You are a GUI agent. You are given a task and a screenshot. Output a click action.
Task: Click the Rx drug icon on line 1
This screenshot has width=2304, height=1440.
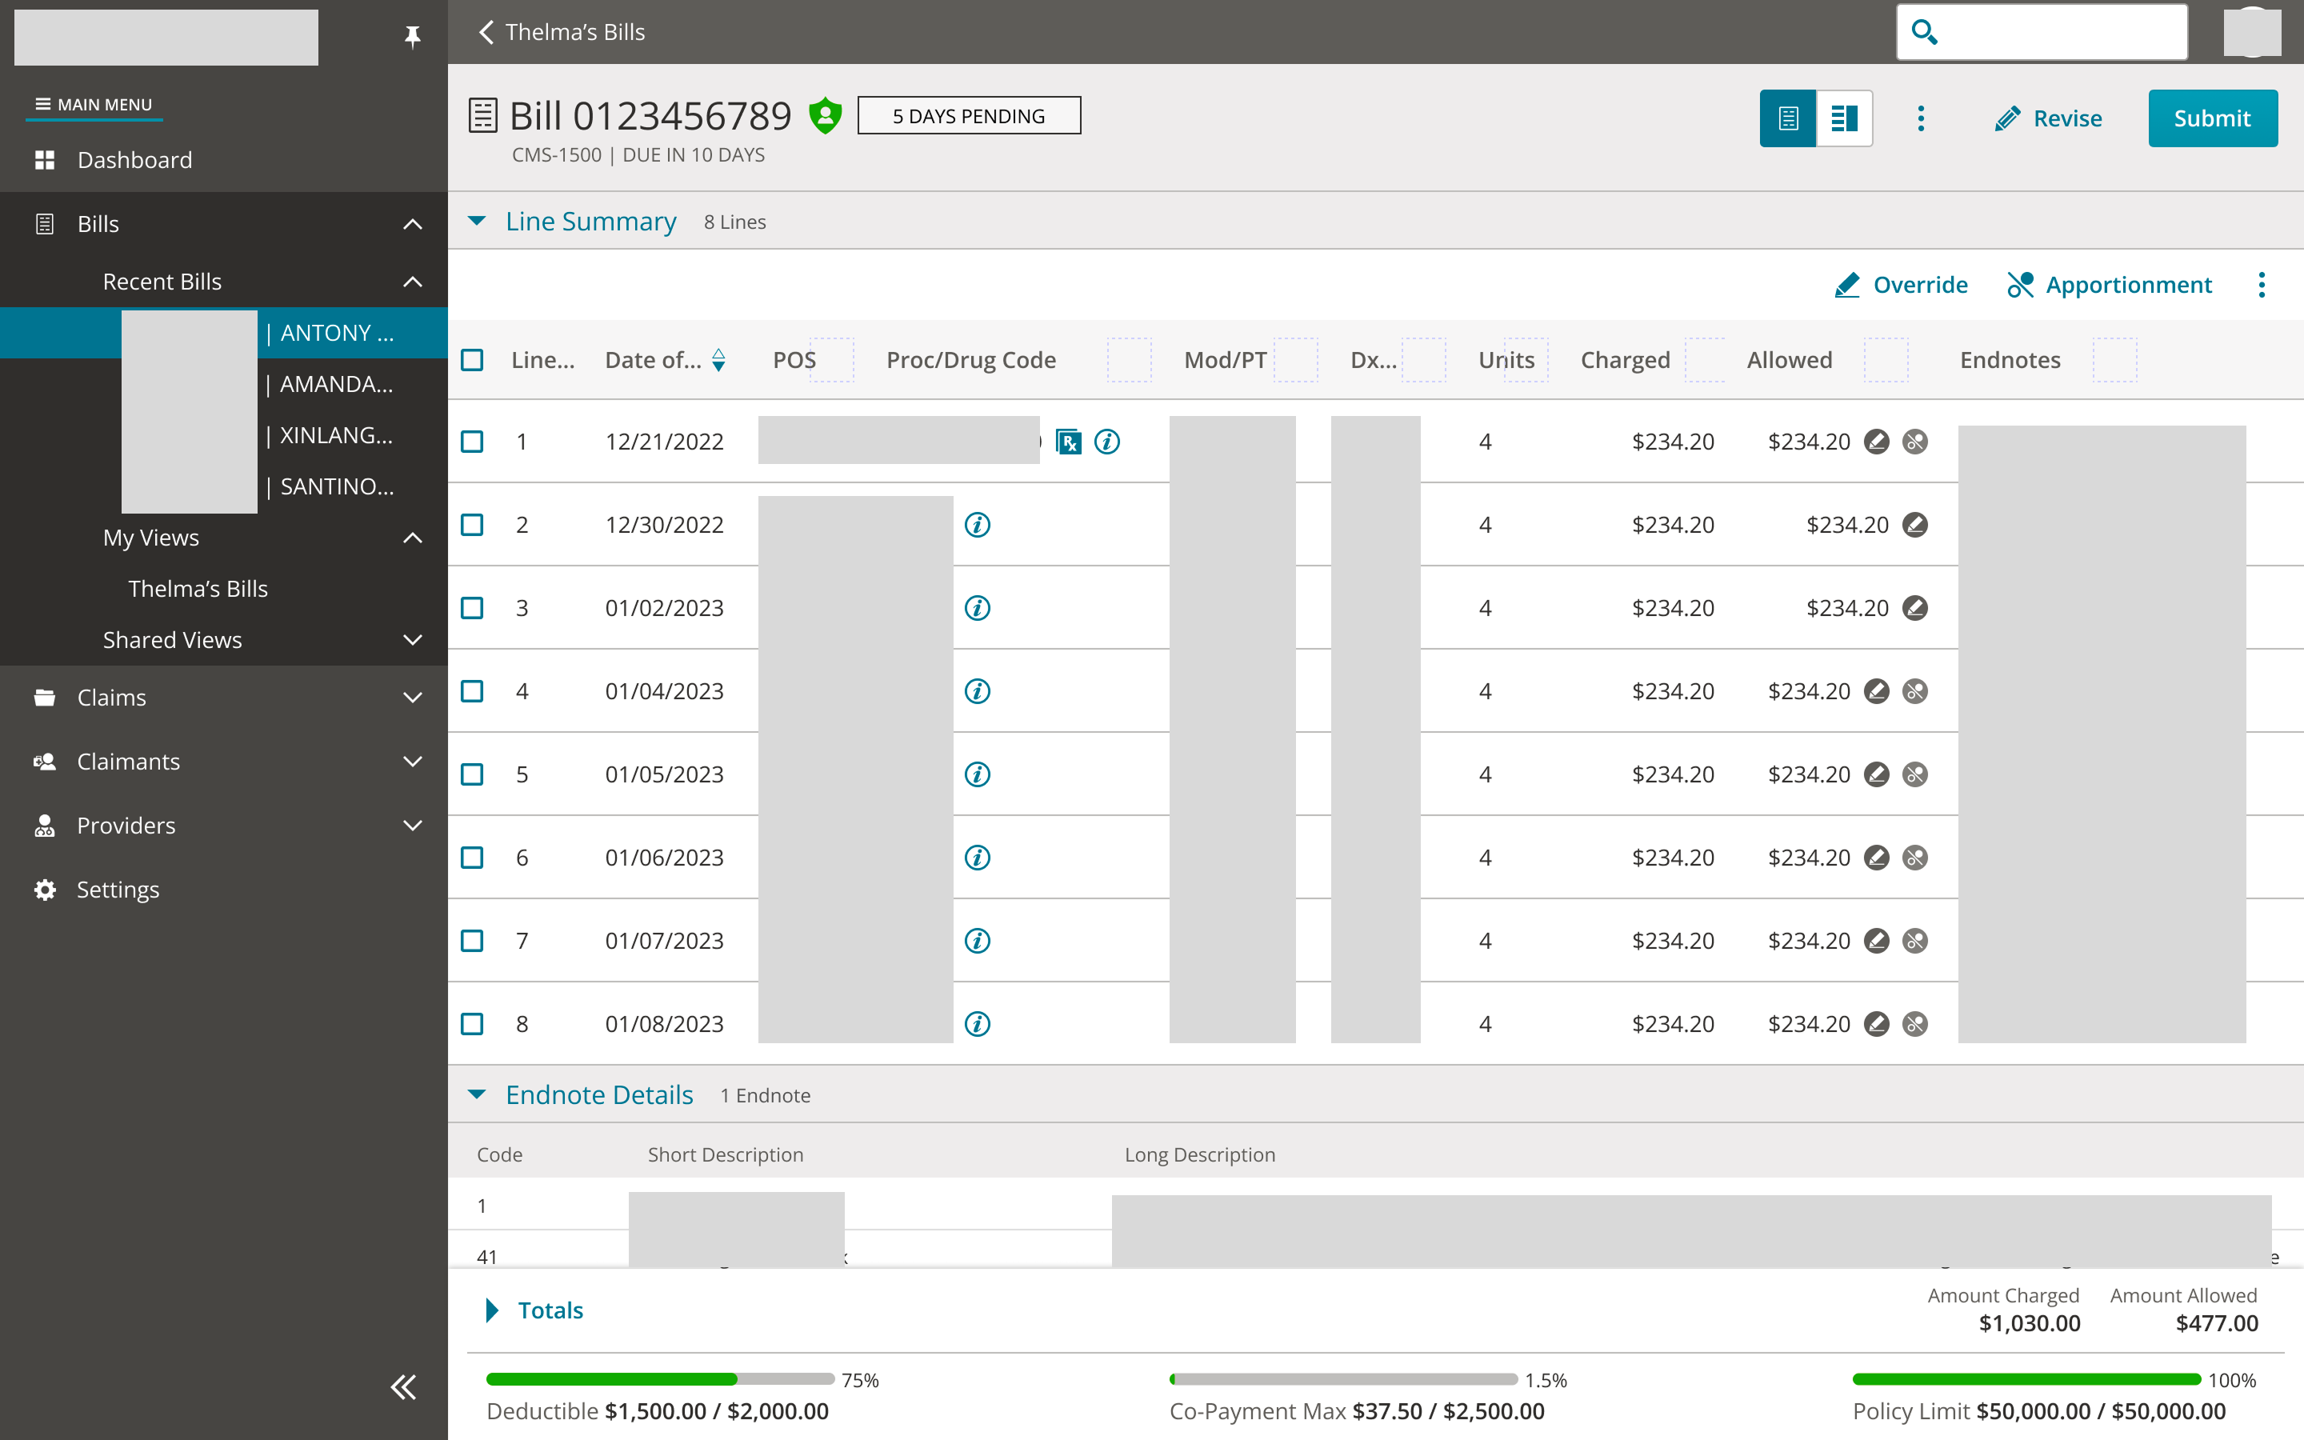(1068, 442)
